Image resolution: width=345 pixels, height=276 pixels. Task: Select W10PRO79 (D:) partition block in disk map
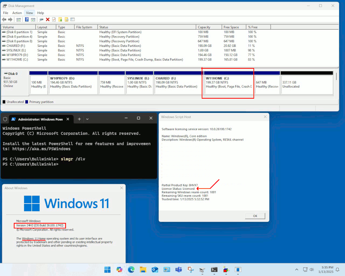(x=73, y=83)
